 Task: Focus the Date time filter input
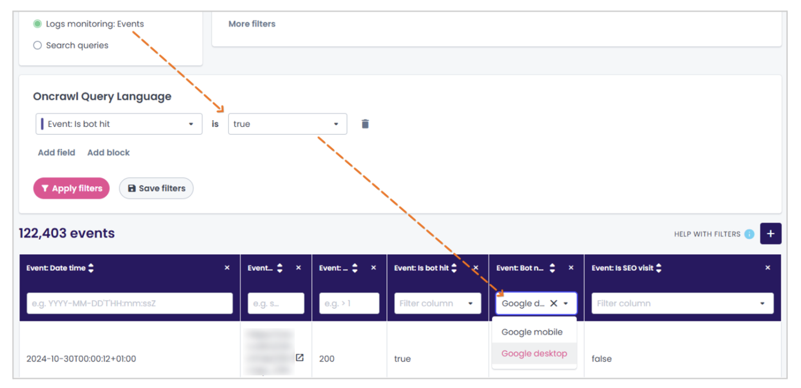130,303
